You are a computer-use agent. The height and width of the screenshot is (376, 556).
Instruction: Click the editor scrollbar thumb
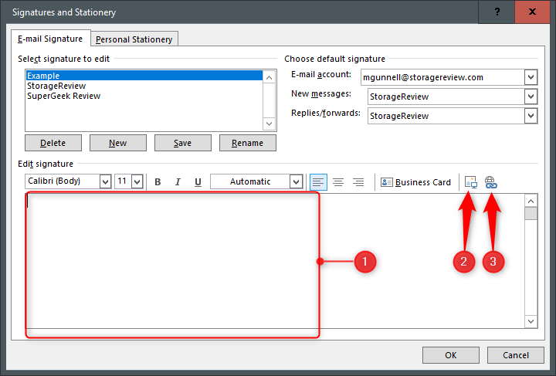531,214
